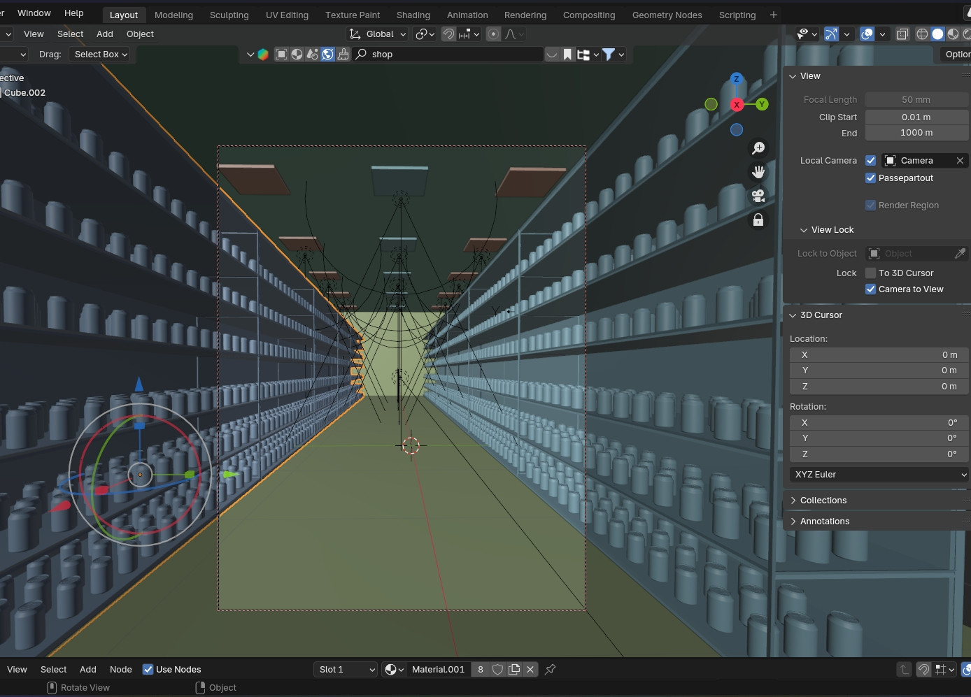Pin the node editor material

(x=551, y=669)
